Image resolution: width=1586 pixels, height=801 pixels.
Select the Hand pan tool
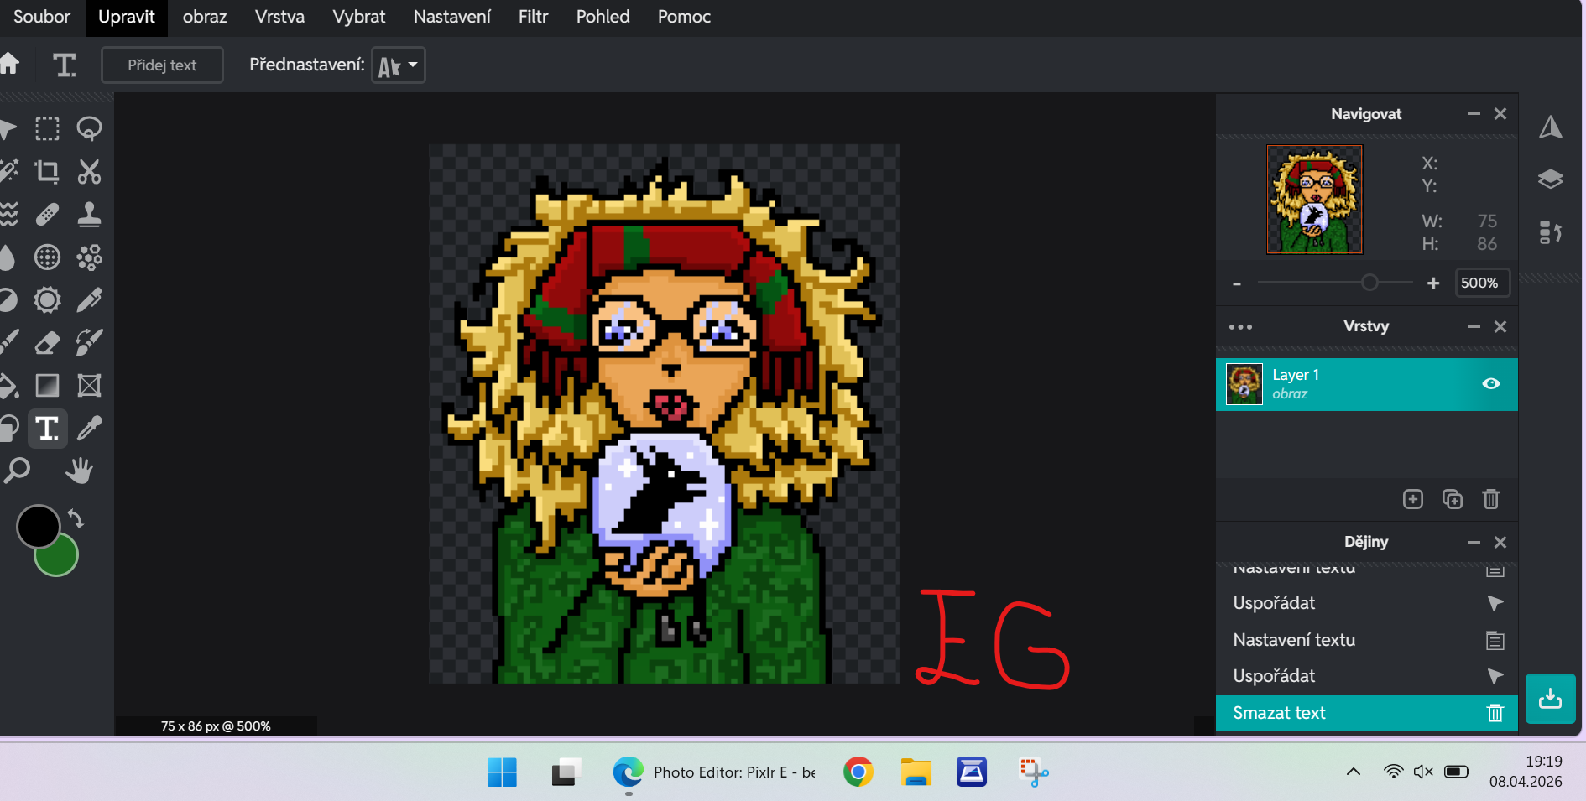coord(80,471)
